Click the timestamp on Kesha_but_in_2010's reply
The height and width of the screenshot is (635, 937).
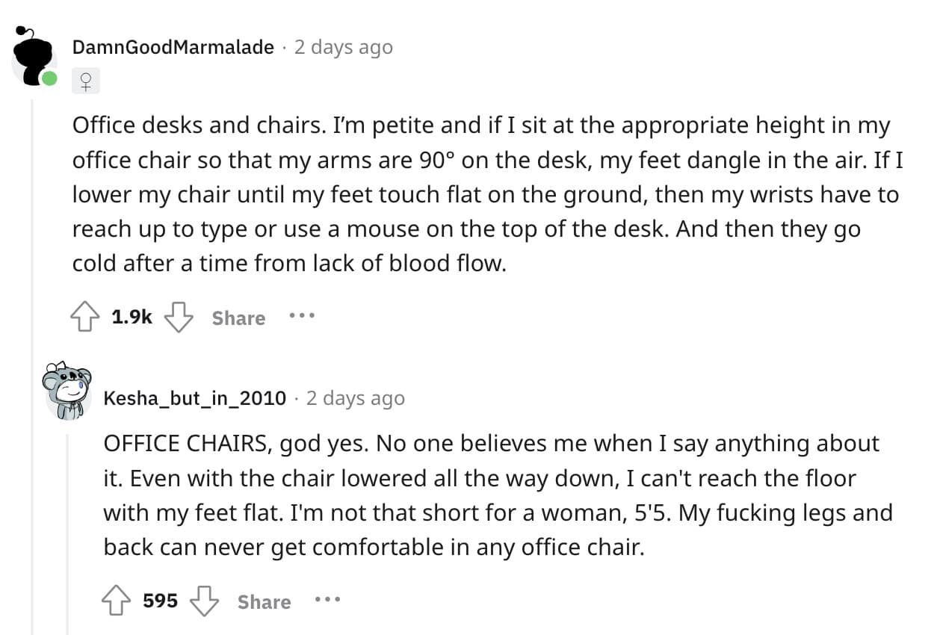tap(355, 398)
